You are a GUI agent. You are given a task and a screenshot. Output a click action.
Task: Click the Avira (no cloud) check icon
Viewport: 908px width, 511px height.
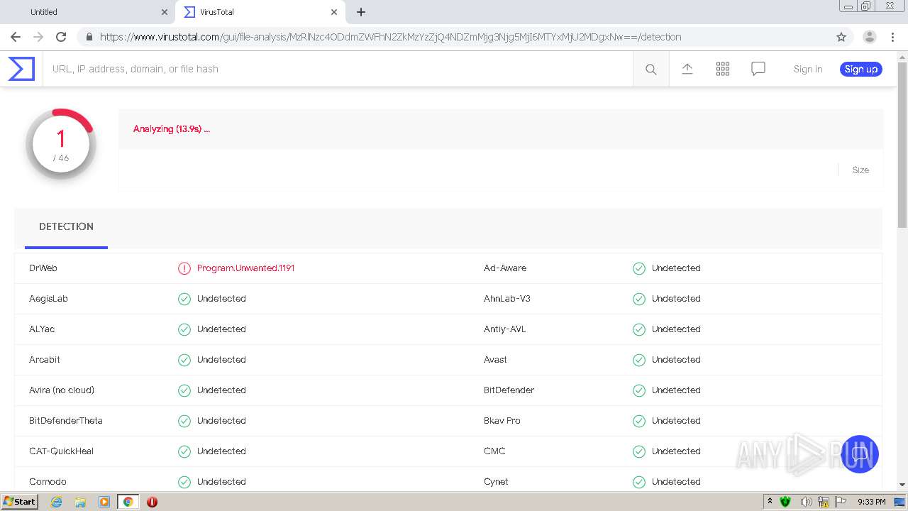pyautogui.click(x=184, y=390)
